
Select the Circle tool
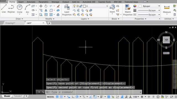tap(20, 9)
